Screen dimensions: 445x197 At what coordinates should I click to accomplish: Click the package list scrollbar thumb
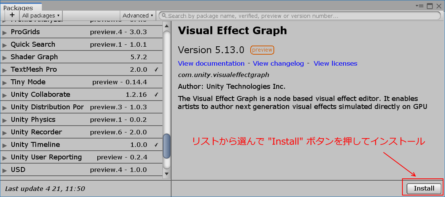[x=167, y=146]
